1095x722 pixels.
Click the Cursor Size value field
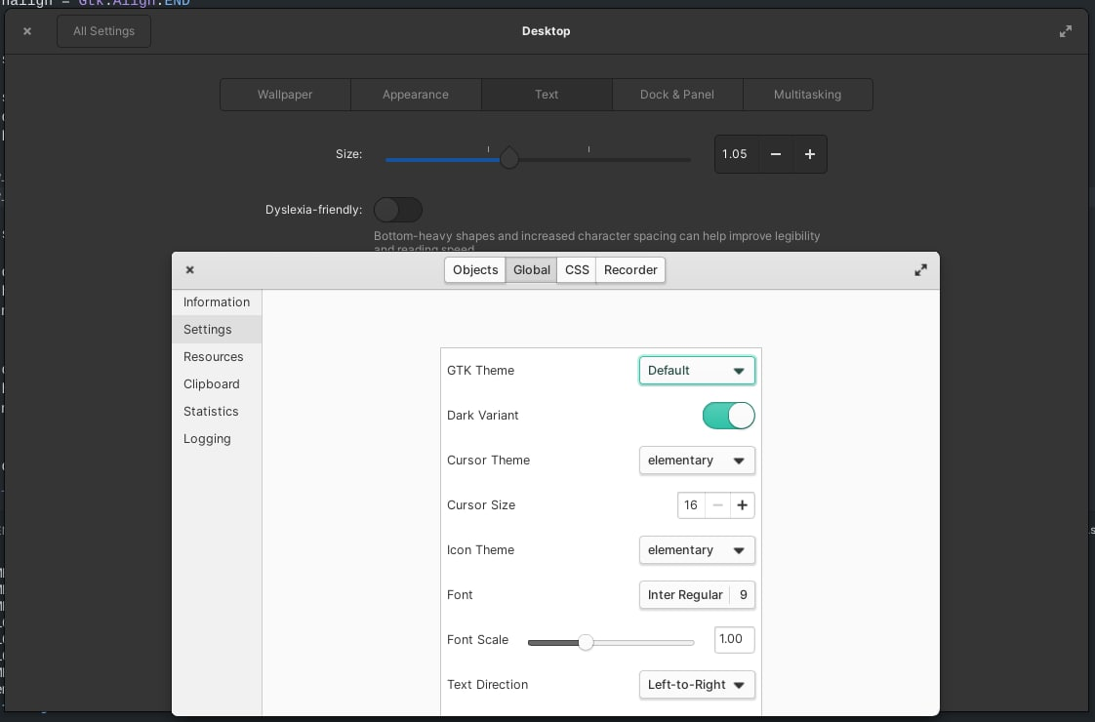click(691, 505)
